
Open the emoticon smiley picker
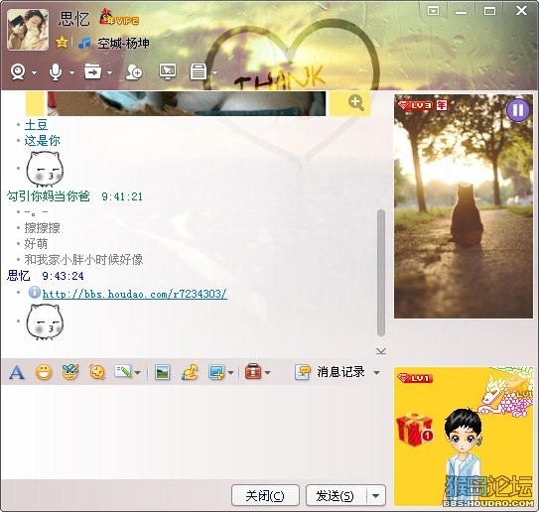coord(44,372)
